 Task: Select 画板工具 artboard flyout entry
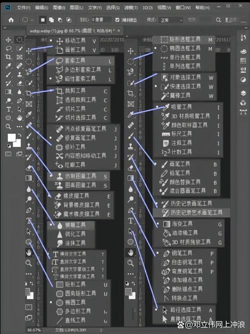point(72,50)
